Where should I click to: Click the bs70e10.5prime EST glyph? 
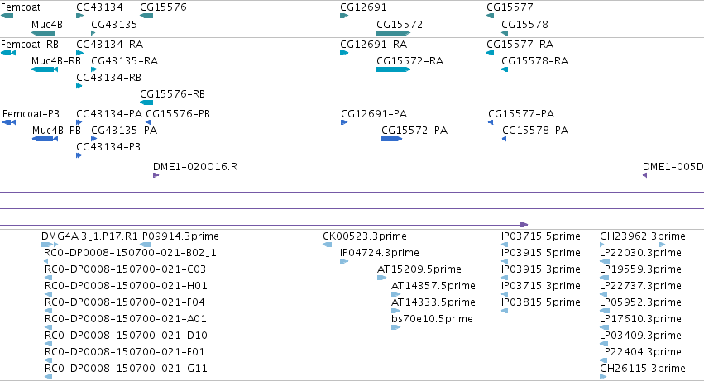point(395,327)
